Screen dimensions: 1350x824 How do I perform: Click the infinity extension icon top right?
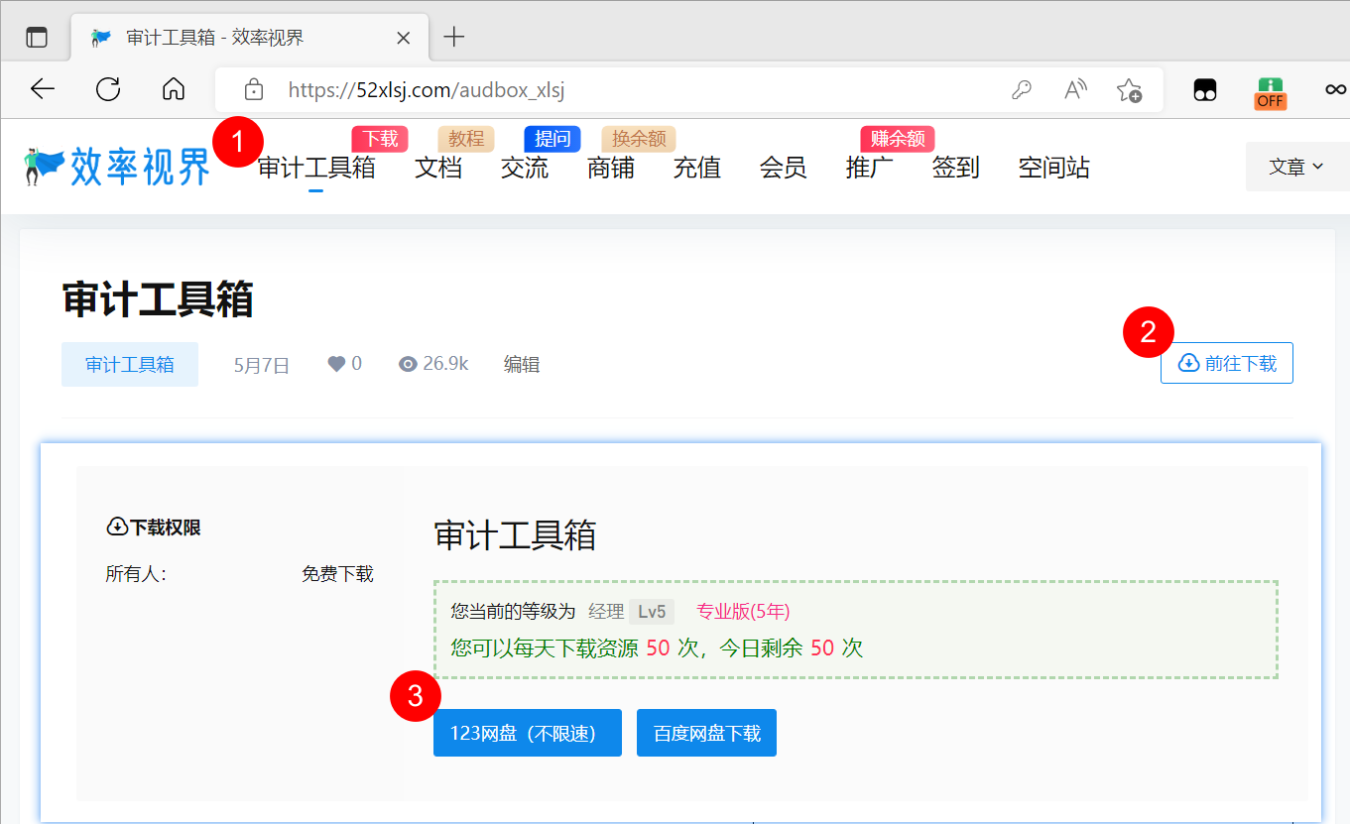click(x=1334, y=89)
